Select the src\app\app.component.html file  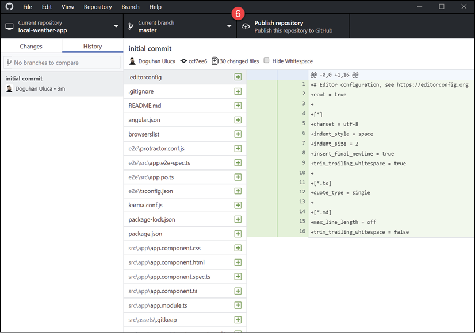[185, 262]
